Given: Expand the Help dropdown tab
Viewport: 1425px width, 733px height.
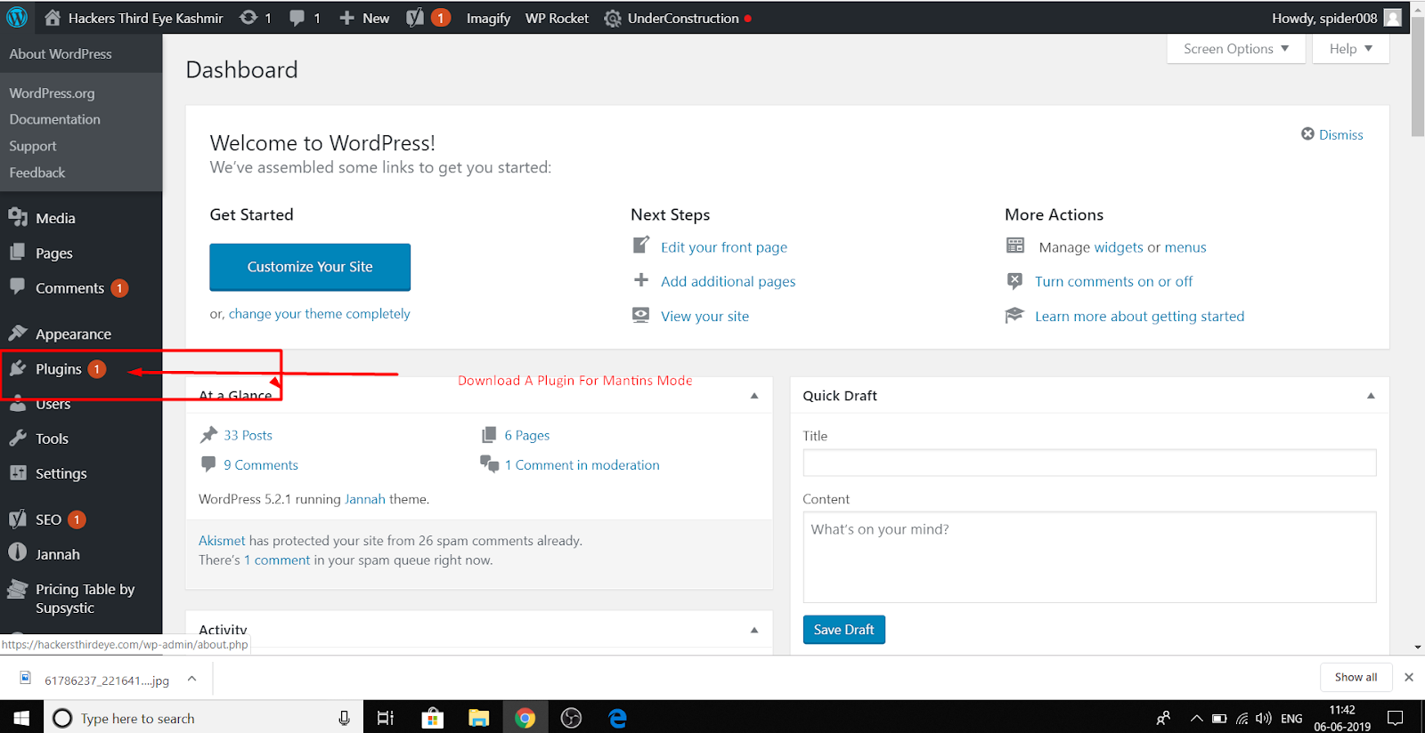Looking at the screenshot, I should 1351,49.
